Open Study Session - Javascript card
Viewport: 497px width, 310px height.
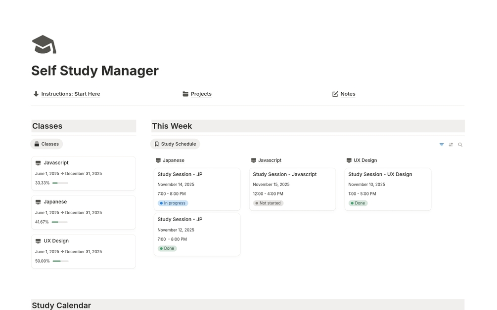[x=292, y=189]
